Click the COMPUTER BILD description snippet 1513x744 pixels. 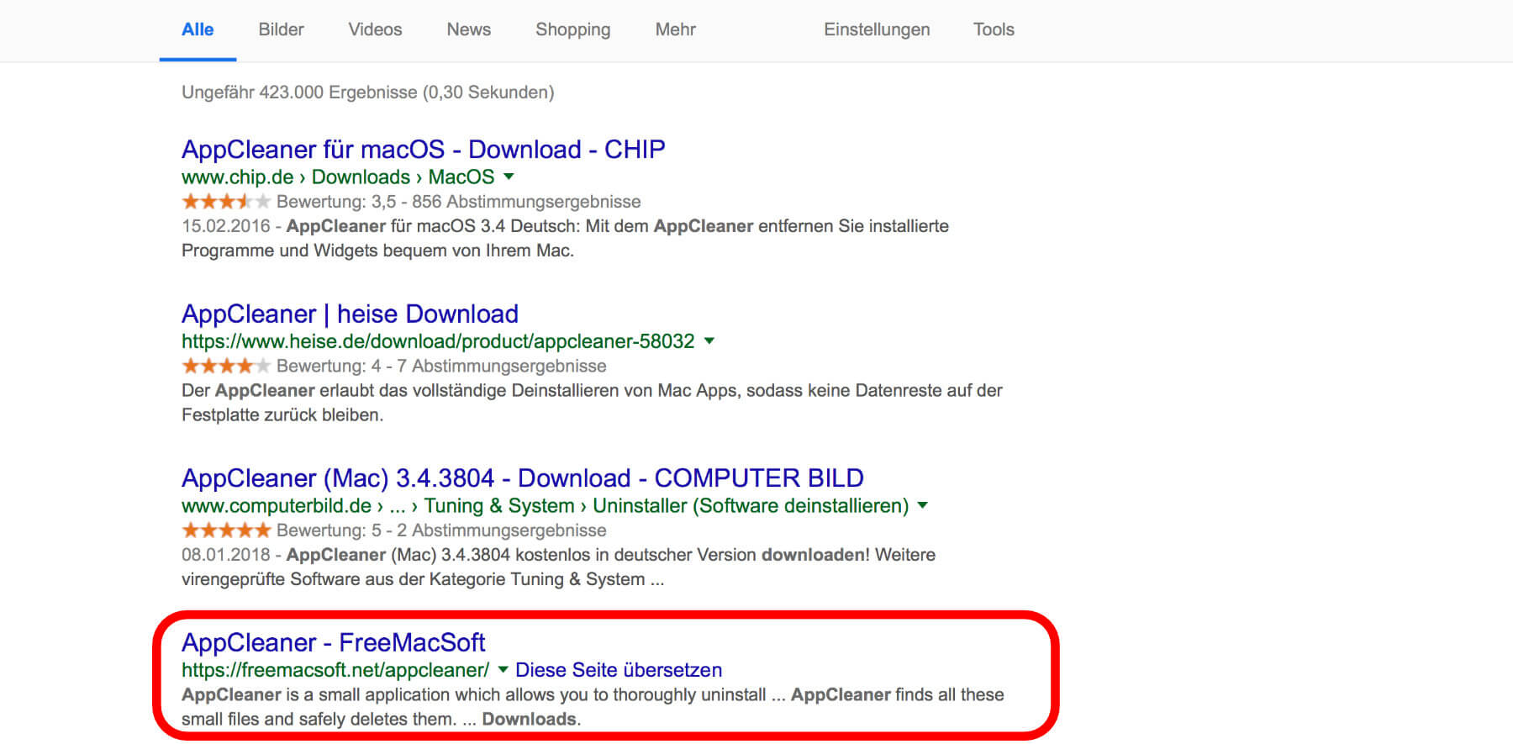tap(558, 567)
